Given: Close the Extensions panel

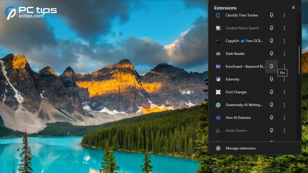Looking at the screenshot, I should click(293, 7).
